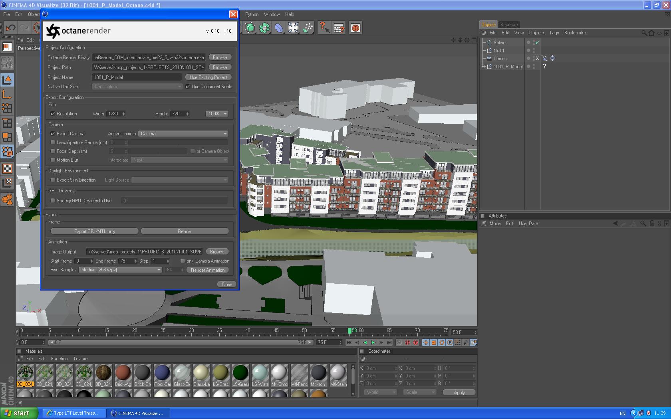Open the Active Camera dropdown
This screenshot has height=419, width=671.
point(183,134)
